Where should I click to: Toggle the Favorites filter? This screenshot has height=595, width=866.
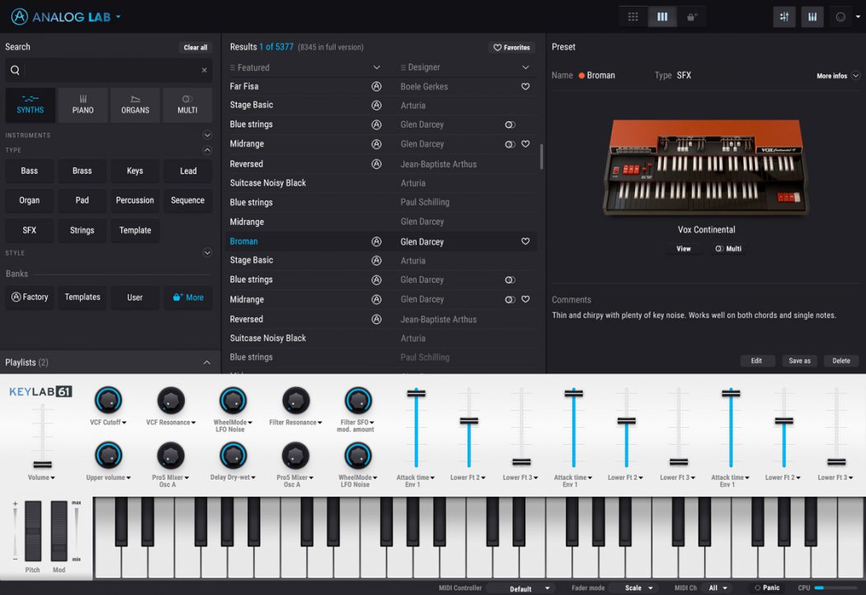(512, 48)
